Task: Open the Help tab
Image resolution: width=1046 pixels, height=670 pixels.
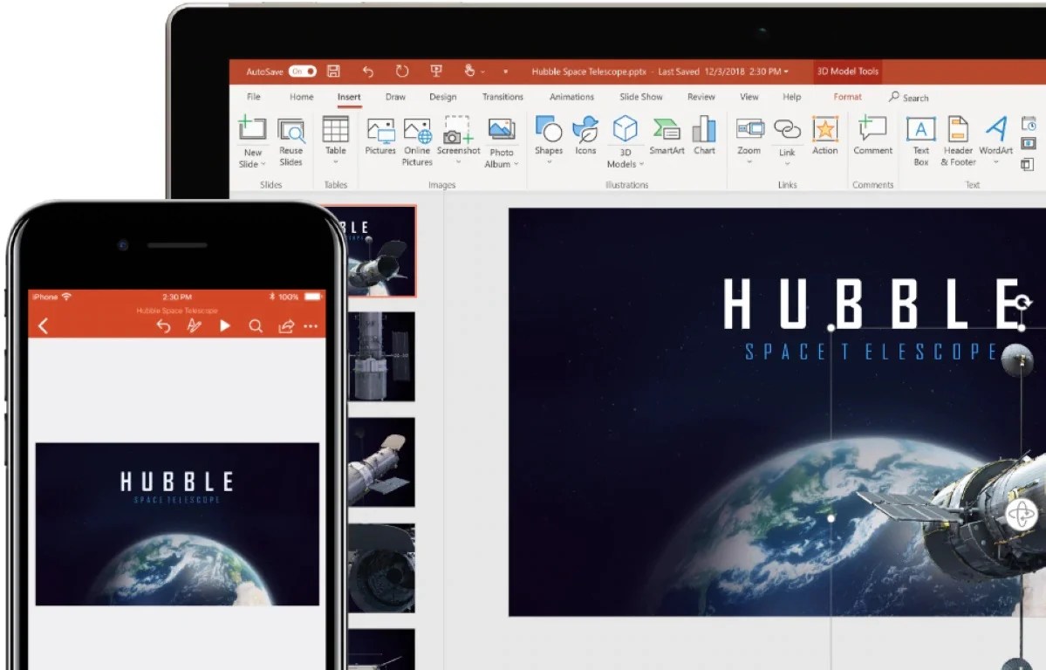Action: coord(792,97)
